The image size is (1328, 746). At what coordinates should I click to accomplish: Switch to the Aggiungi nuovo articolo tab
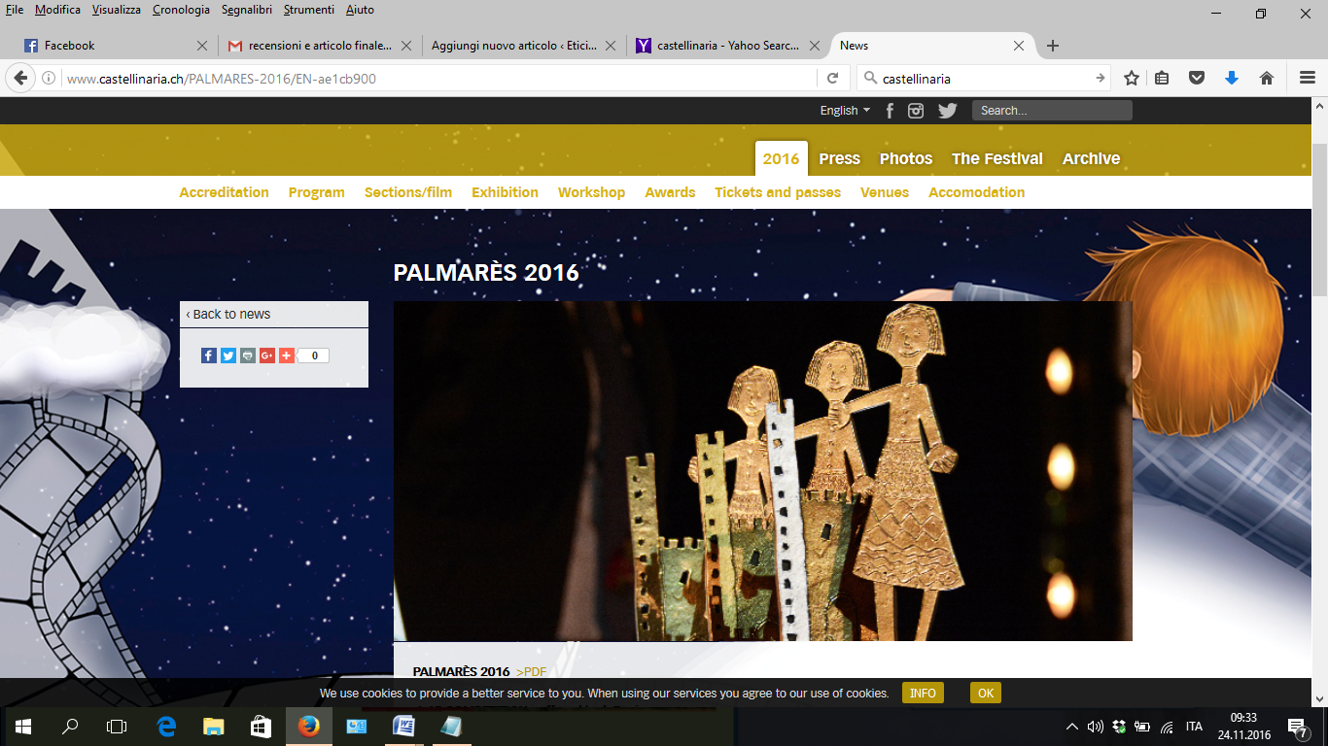pos(523,46)
